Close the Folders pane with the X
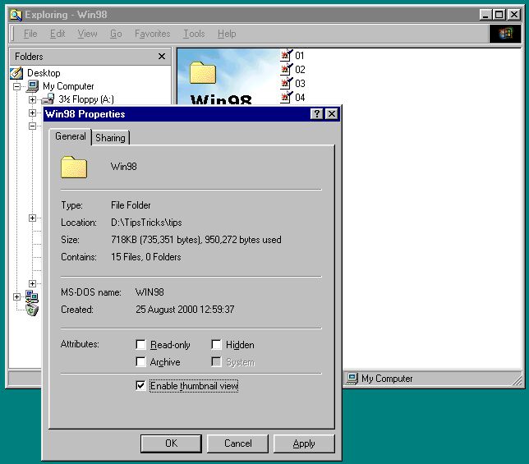 coord(162,57)
